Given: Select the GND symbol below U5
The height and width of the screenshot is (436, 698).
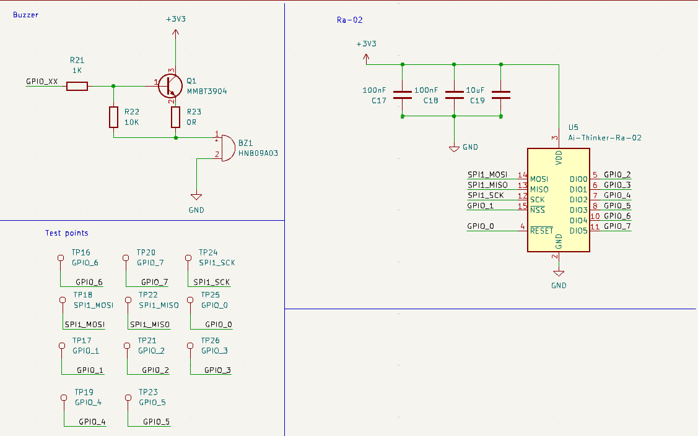Looking at the screenshot, I should pyautogui.click(x=559, y=273).
